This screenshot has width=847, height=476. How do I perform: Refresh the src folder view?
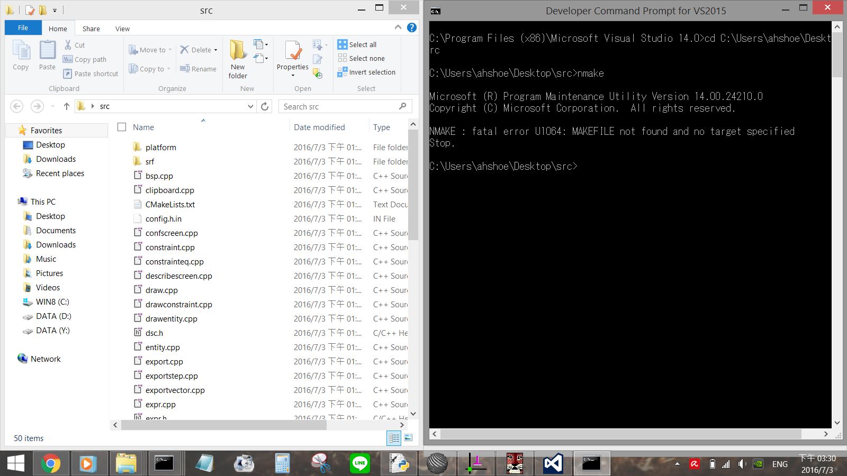(x=265, y=106)
